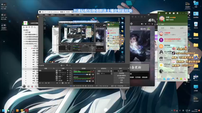The image size is (202, 113).
Task: Toggle lock on 图像 3 source
Action: [70, 71]
